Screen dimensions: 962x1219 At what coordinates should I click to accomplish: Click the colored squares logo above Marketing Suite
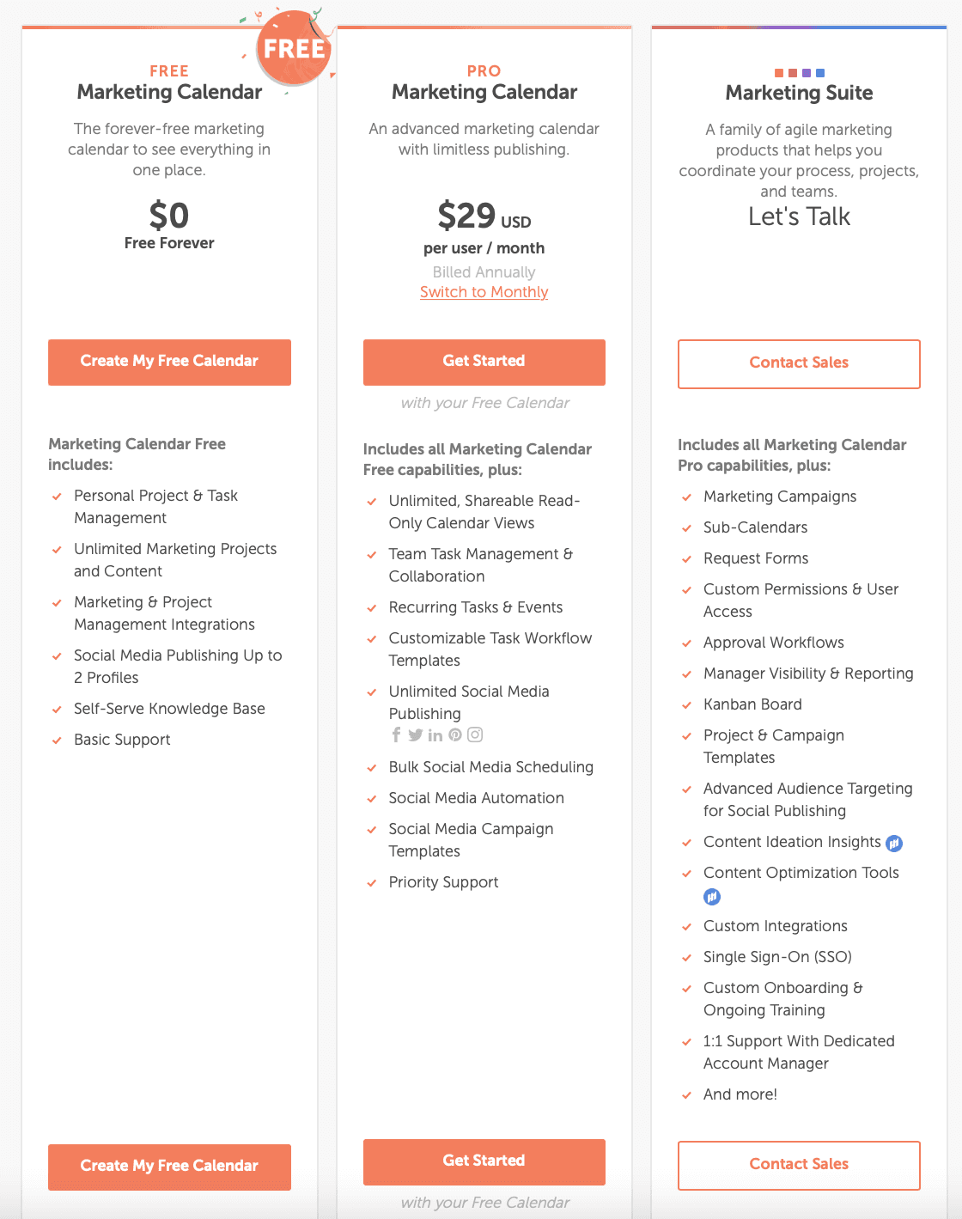(799, 73)
